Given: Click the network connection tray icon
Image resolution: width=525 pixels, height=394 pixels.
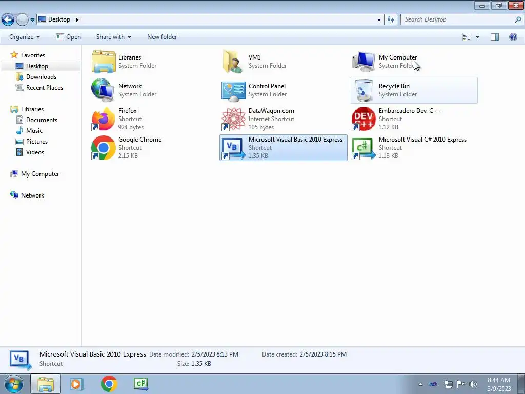Looking at the screenshot, I should tap(448, 384).
